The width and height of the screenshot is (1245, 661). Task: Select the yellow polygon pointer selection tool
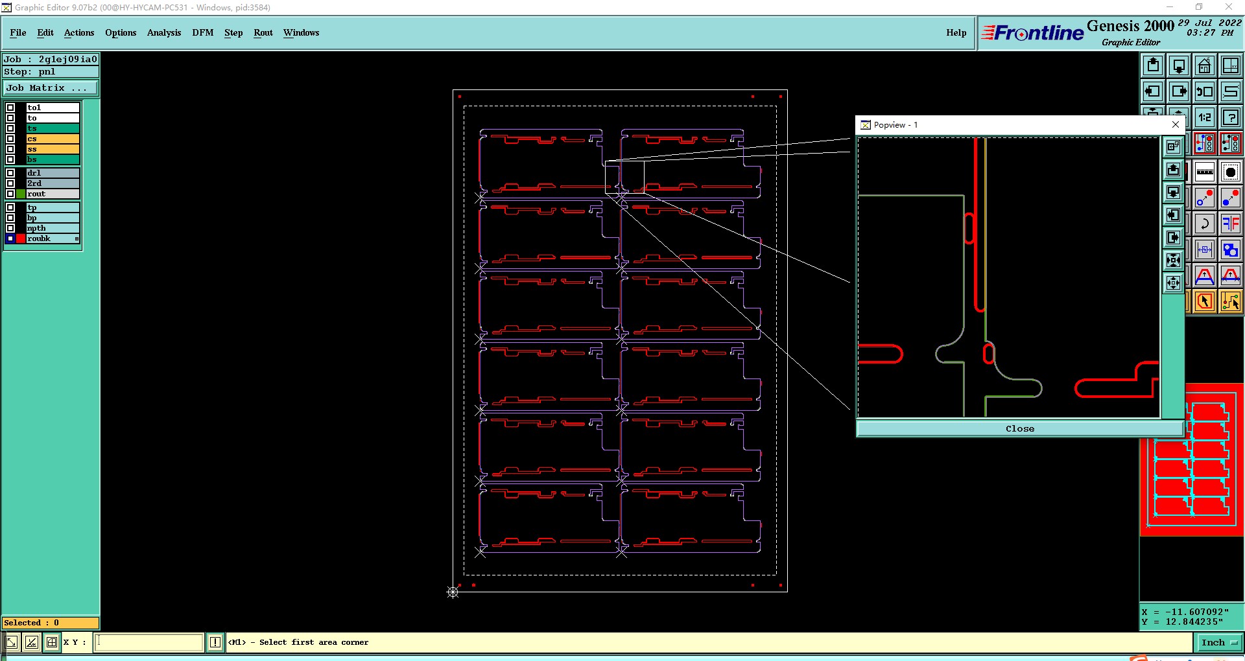(1205, 301)
